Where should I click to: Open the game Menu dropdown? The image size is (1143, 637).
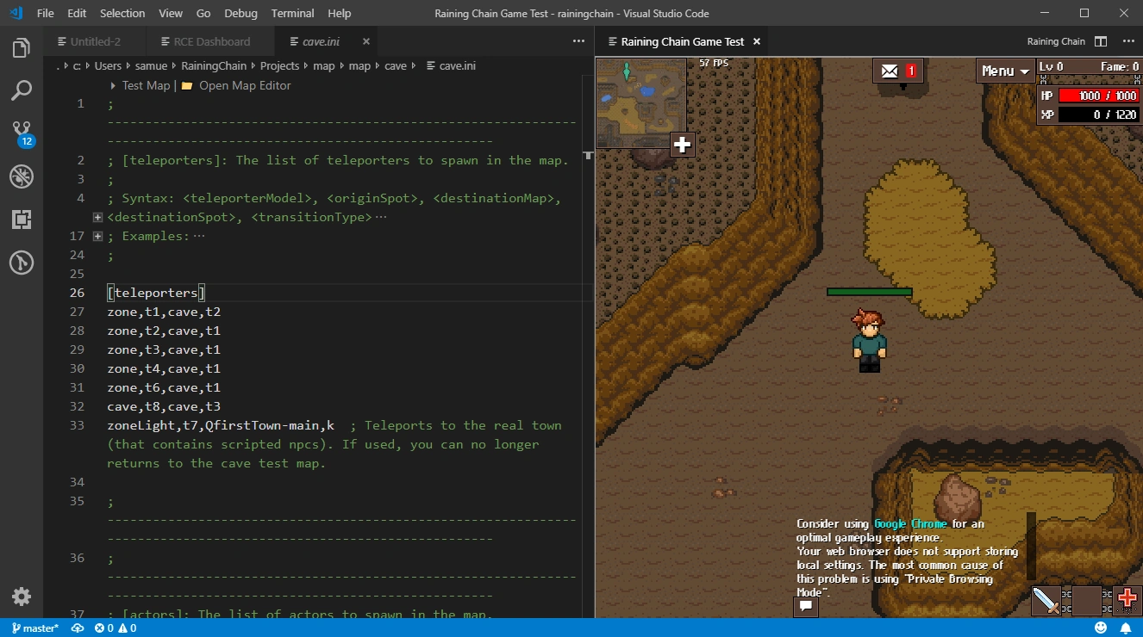1006,71
